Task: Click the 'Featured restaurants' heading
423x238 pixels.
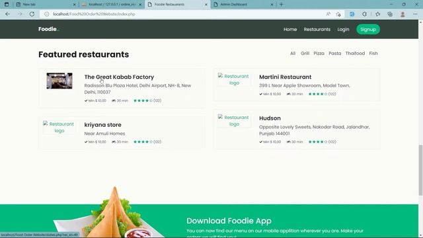Action: point(84,54)
